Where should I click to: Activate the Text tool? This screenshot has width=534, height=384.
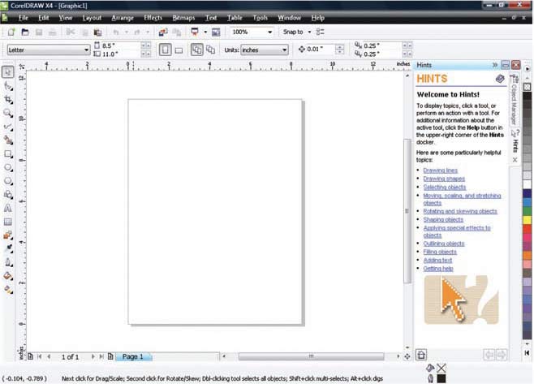click(x=8, y=208)
